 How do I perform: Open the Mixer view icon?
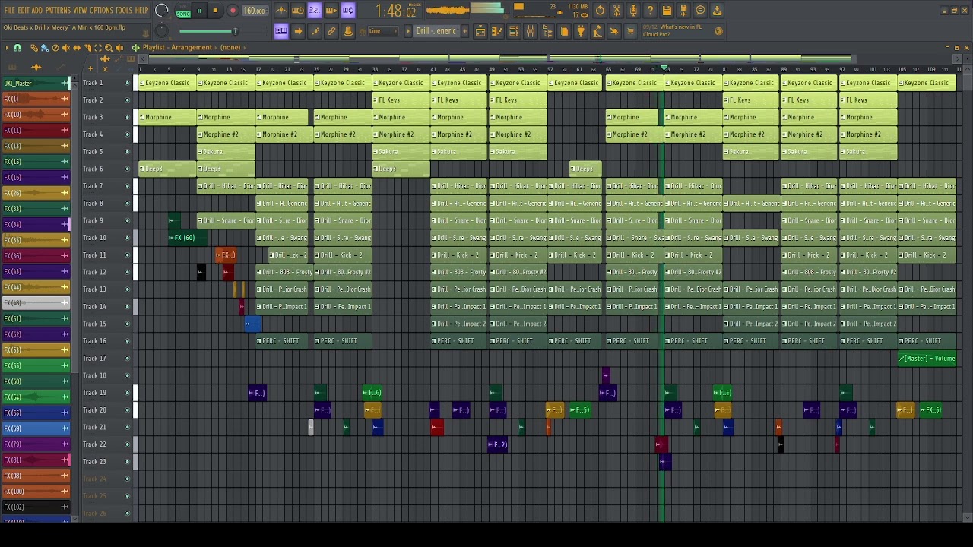pyautogui.click(x=531, y=31)
